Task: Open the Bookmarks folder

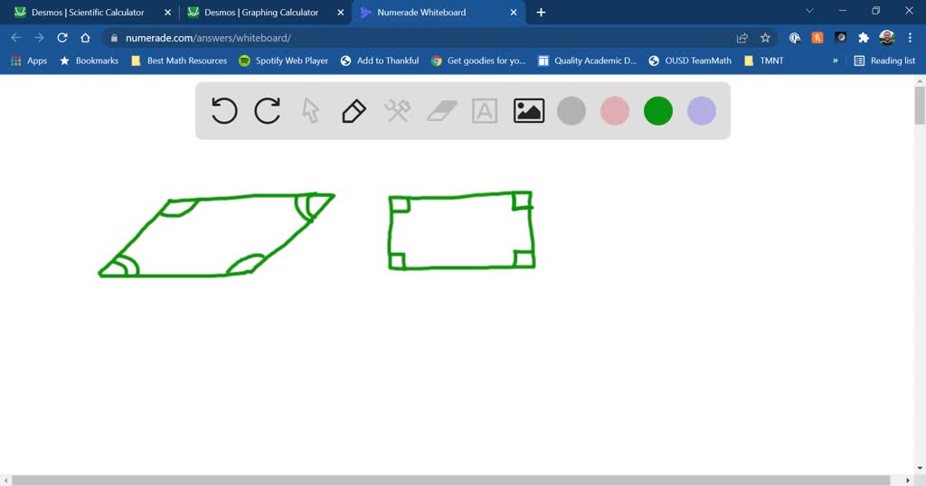Action: pyautogui.click(x=90, y=61)
